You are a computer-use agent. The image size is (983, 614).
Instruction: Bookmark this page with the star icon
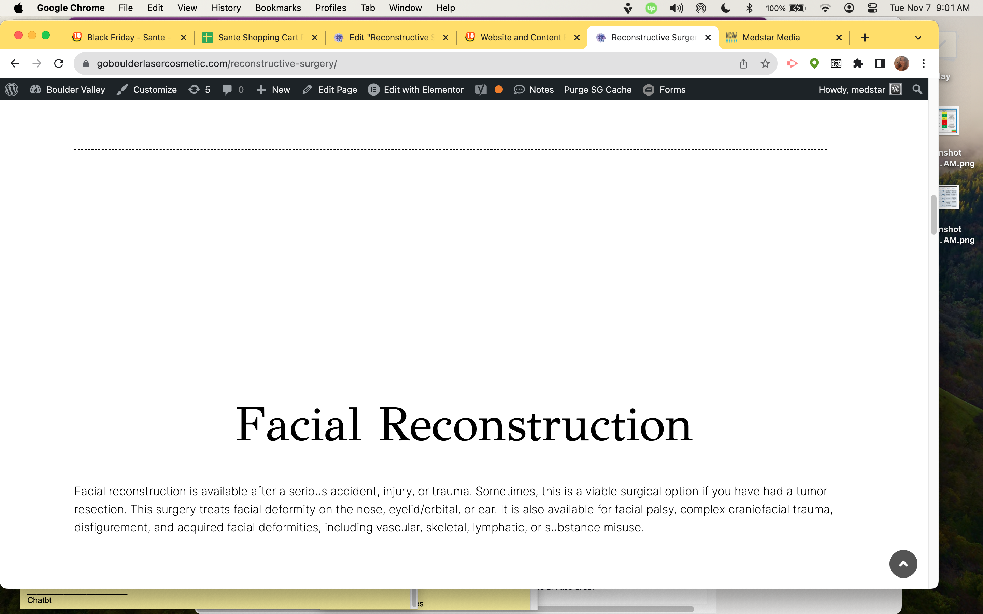765,63
